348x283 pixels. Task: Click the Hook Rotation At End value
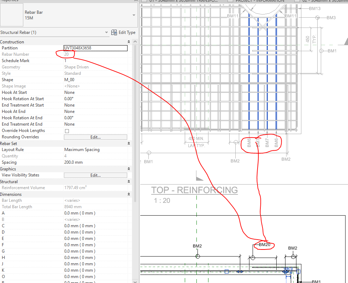click(95, 118)
